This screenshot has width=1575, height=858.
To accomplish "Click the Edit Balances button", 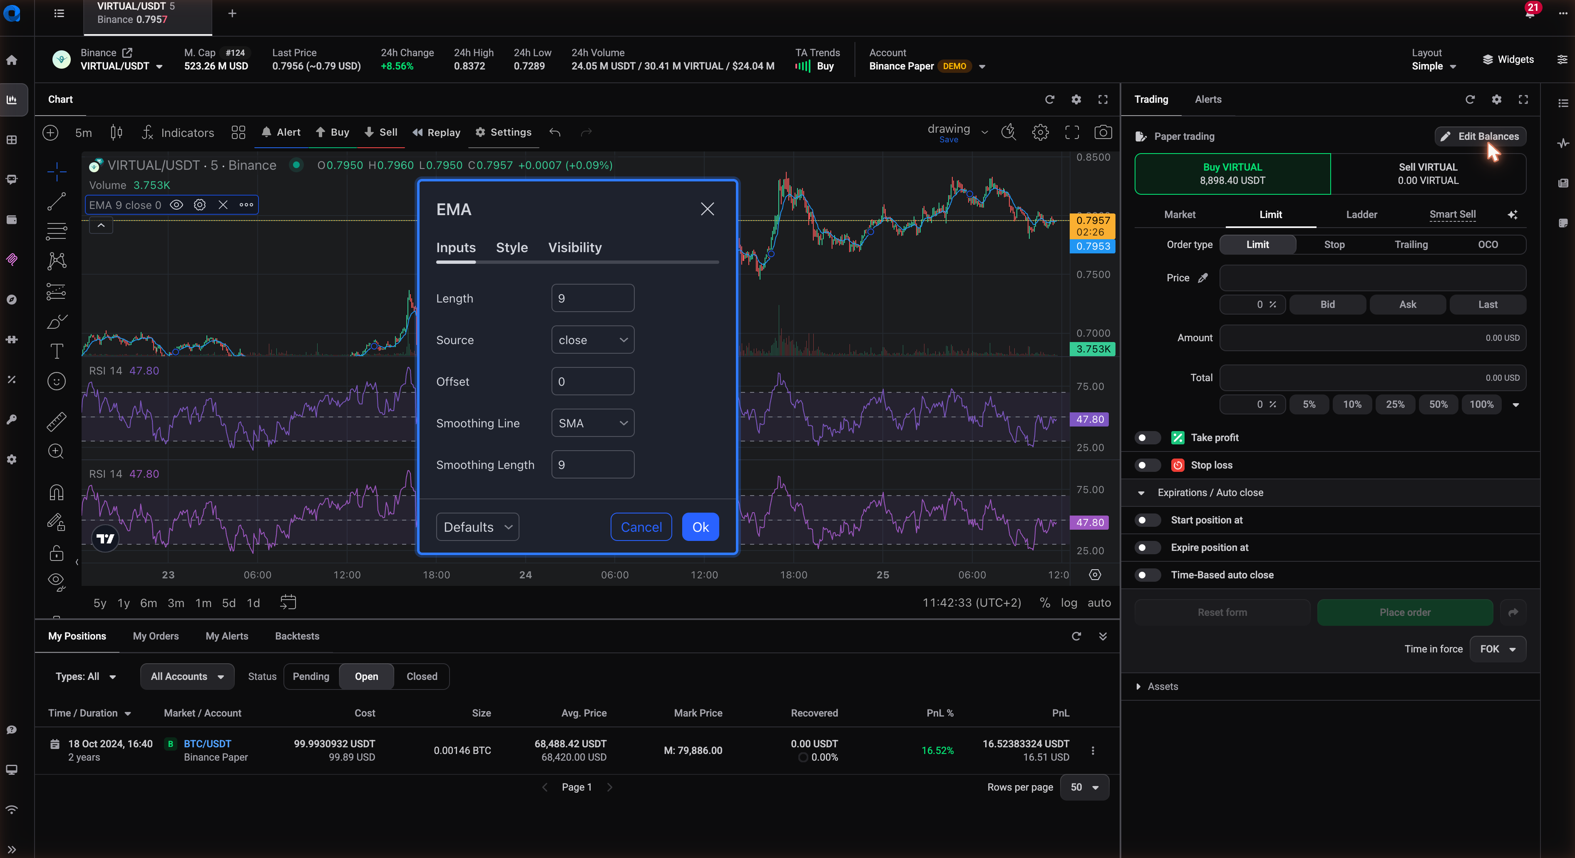I will point(1480,136).
